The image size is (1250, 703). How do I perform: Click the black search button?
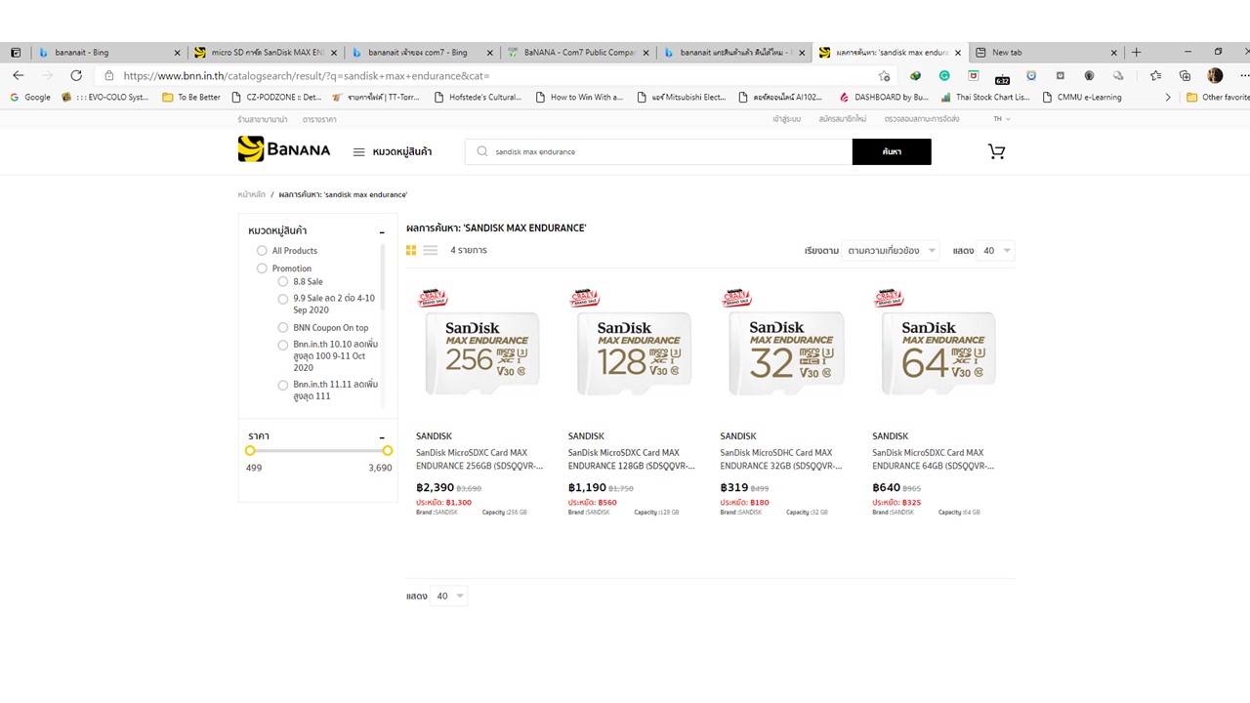tap(892, 151)
